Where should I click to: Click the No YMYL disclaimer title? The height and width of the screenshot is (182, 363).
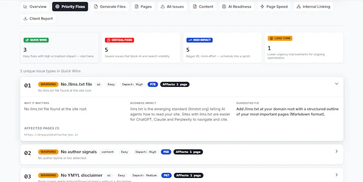point(82,175)
